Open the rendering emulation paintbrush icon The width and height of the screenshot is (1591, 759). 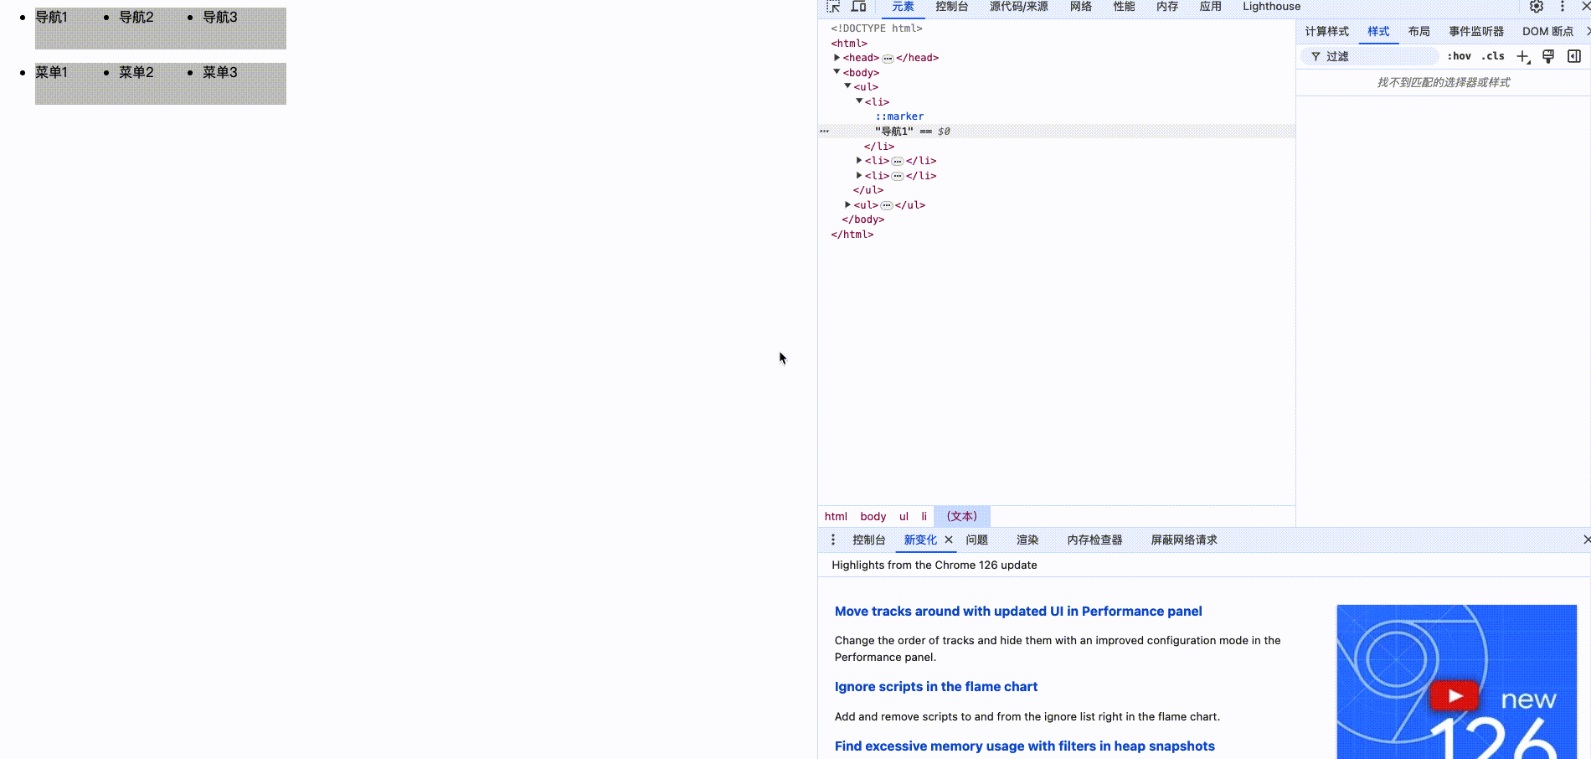(x=1547, y=56)
